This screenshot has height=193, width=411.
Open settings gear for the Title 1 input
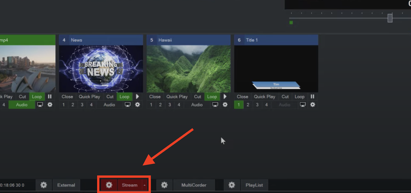[313, 105]
